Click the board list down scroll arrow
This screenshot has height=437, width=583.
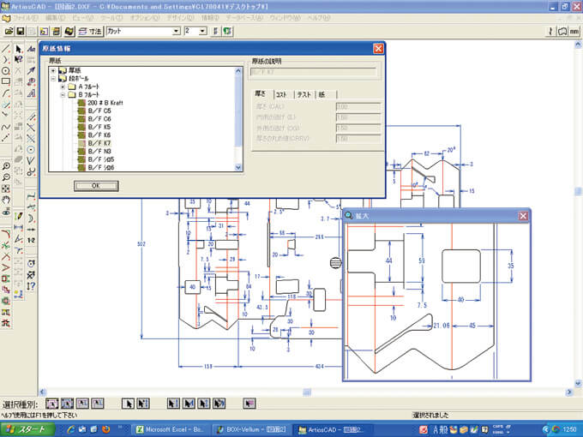click(x=238, y=168)
